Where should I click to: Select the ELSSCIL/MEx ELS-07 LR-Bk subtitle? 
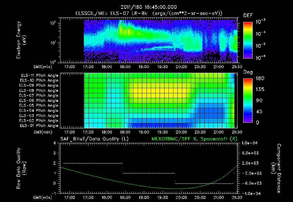point(149,13)
